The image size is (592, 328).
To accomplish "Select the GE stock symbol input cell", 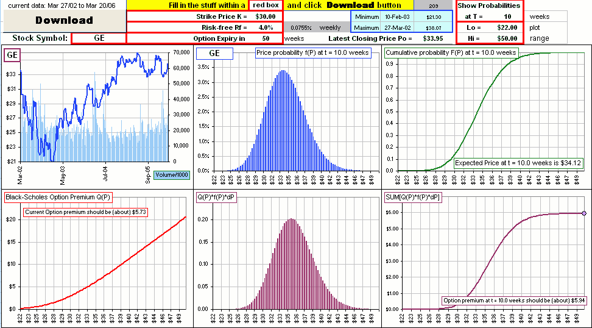I will (x=99, y=38).
